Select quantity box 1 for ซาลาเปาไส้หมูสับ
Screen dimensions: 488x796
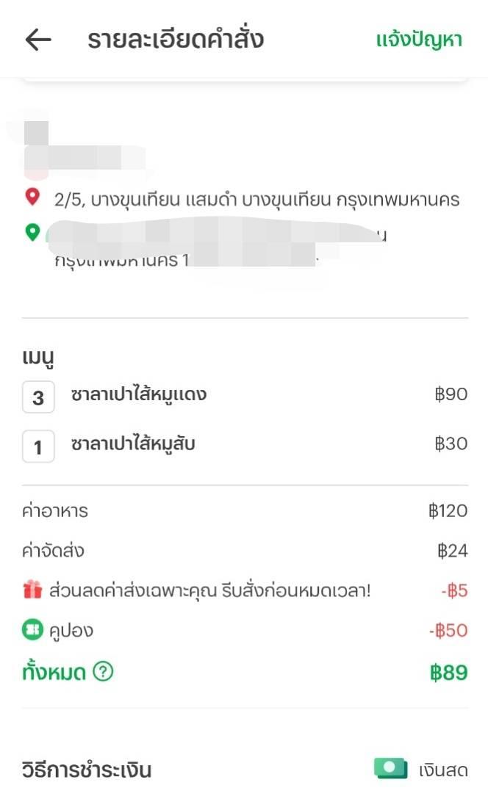(38, 446)
